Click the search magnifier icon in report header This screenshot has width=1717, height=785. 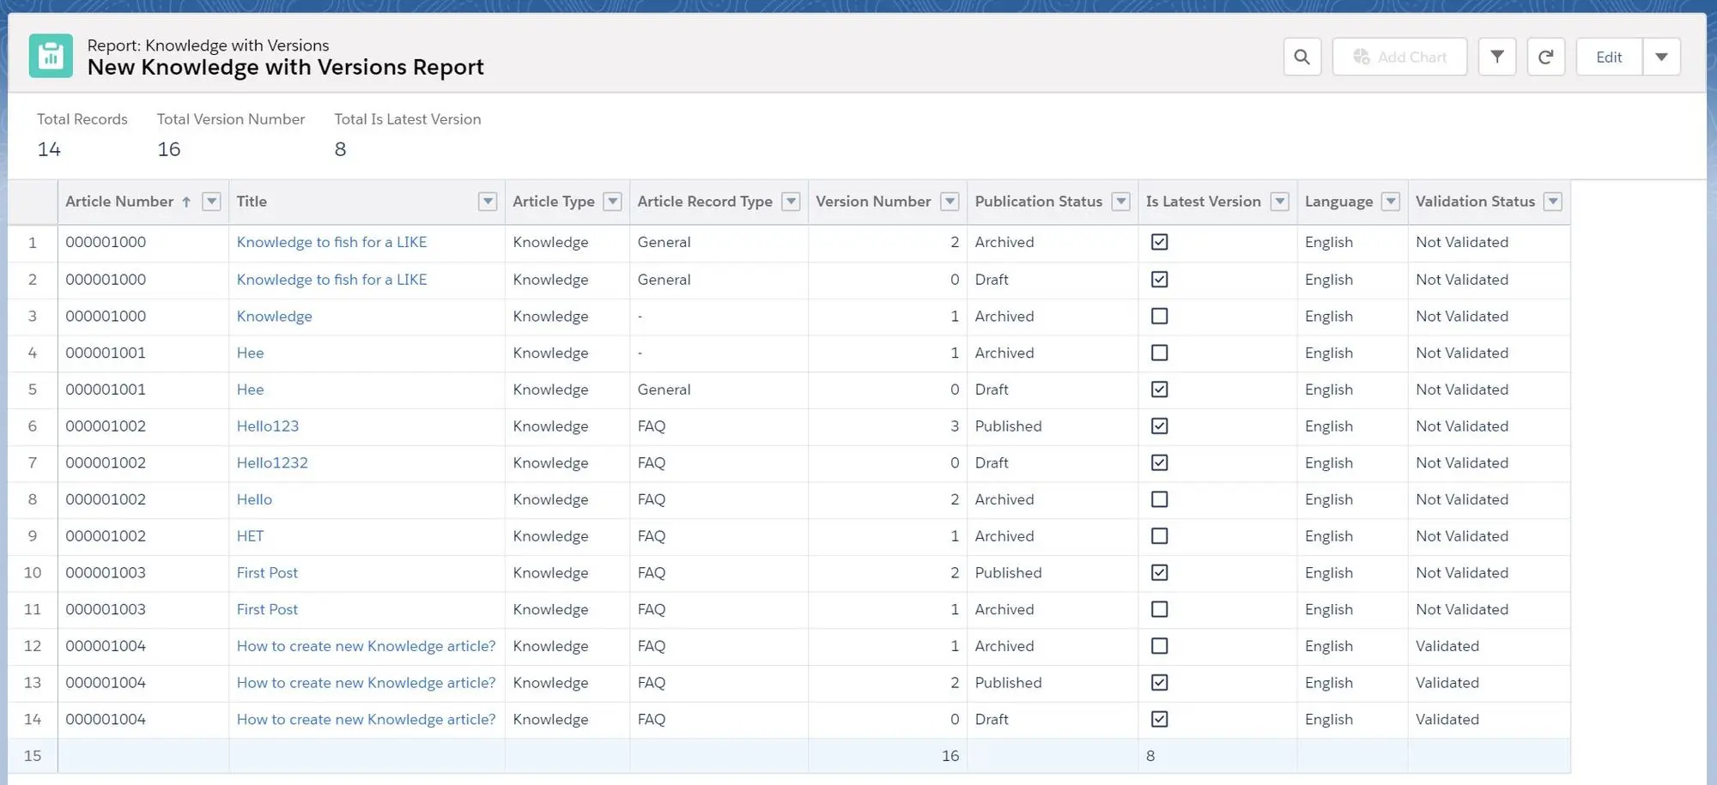1301,57
